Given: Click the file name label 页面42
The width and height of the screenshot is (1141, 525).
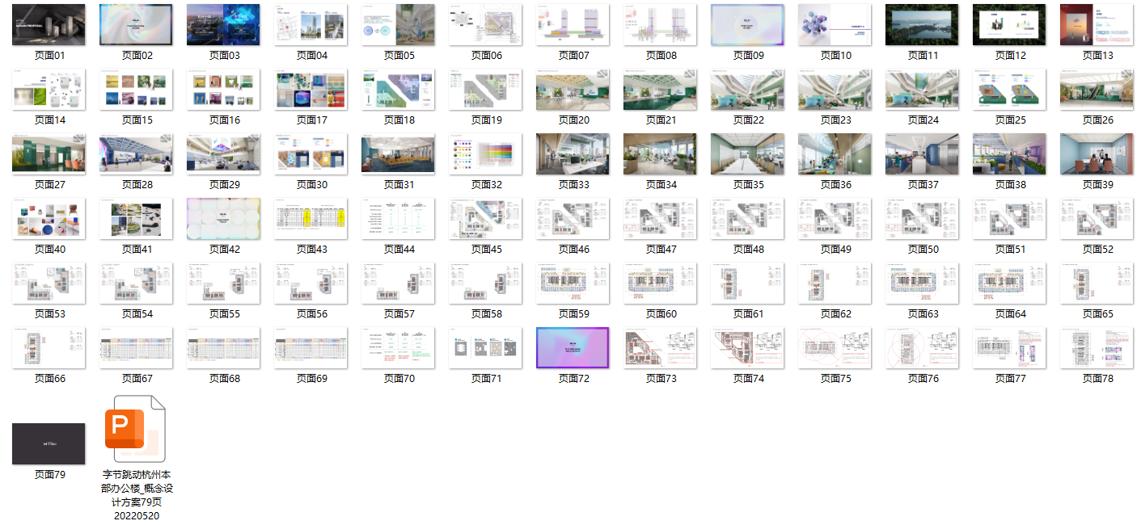Looking at the screenshot, I should (x=223, y=250).
